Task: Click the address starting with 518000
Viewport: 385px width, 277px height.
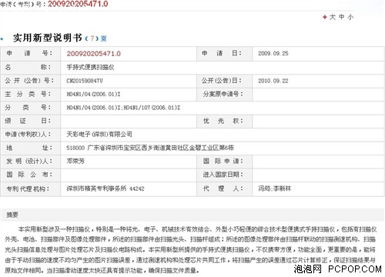Action: tap(150, 148)
